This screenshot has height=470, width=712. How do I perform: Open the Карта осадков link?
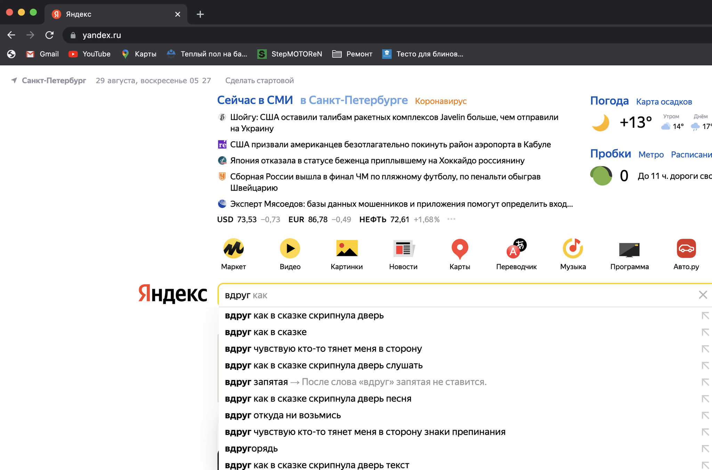pyautogui.click(x=664, y=102)
